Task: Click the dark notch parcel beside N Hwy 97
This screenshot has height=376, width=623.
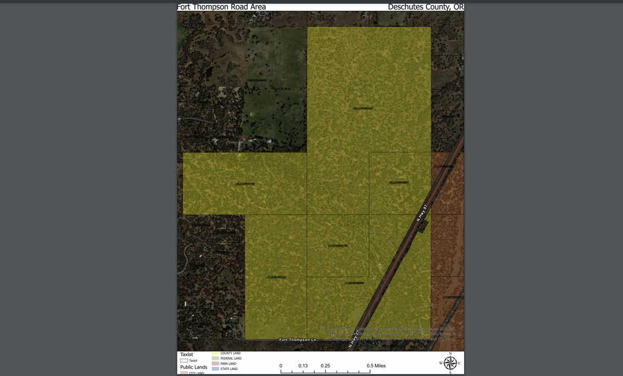Action: click(423, 225)
